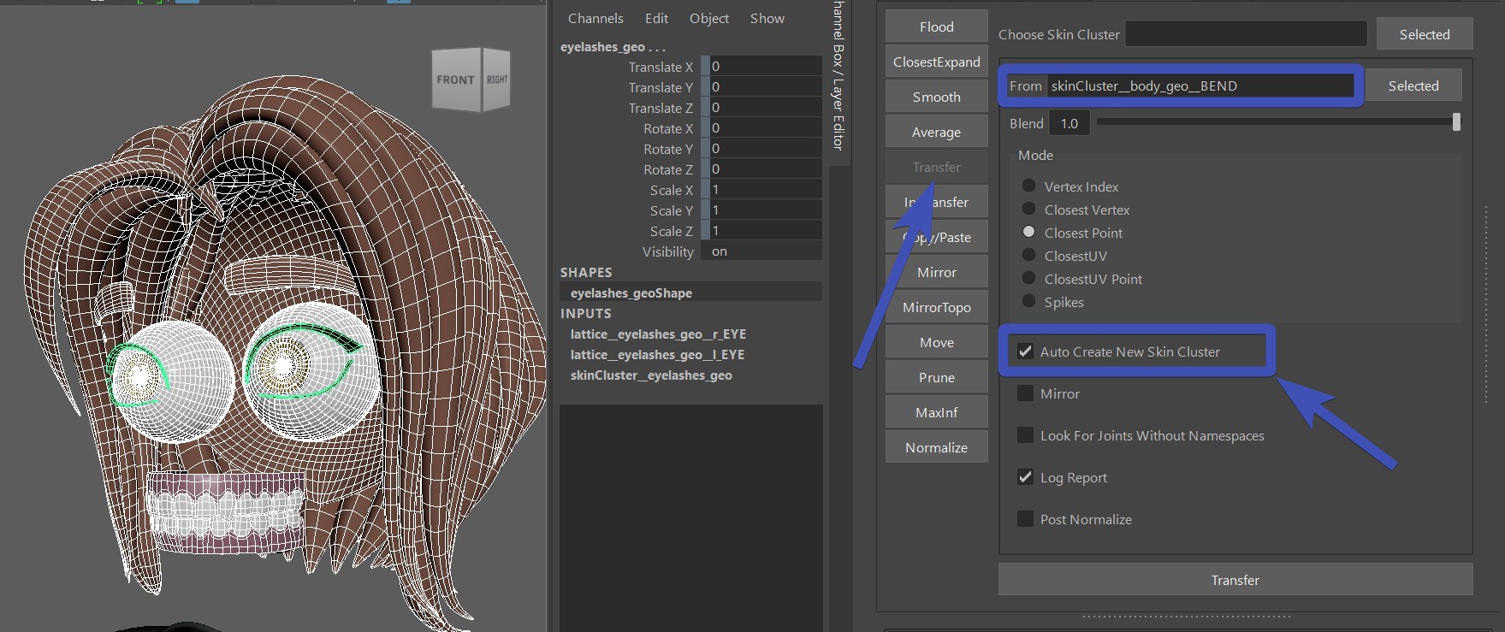Select the Prune tool button
The height and width of the screenshot is (632, 1505).
pos(936,377)
